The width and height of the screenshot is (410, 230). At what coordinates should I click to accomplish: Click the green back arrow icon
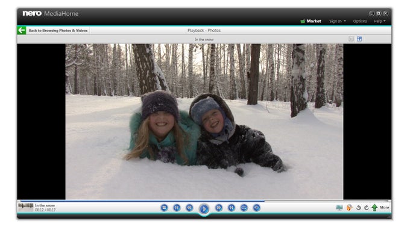[22, 30]
